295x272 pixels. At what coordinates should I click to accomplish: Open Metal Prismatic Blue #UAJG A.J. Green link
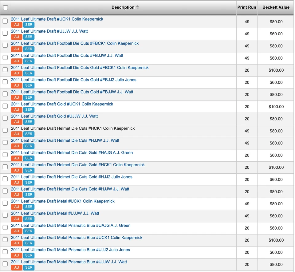(x=71, y=225)
